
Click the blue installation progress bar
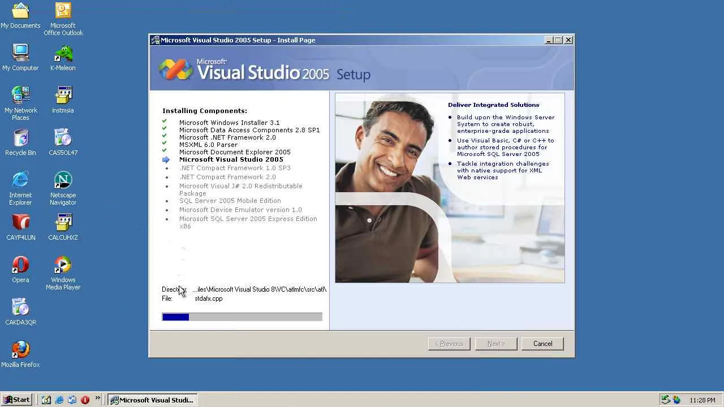(x=242, y=317)
